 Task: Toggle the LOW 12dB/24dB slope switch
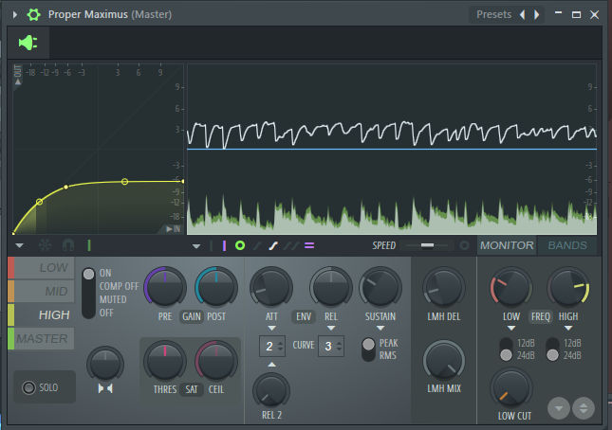pyautogui.click(x=507, y=349)
